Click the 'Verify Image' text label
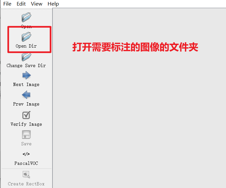226x188 pixels. click(26, 124)
